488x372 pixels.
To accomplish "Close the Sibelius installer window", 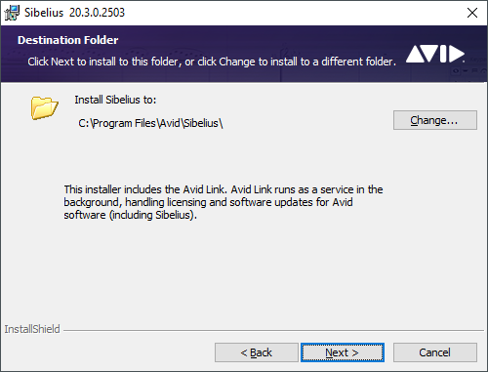I will (472, 13).
